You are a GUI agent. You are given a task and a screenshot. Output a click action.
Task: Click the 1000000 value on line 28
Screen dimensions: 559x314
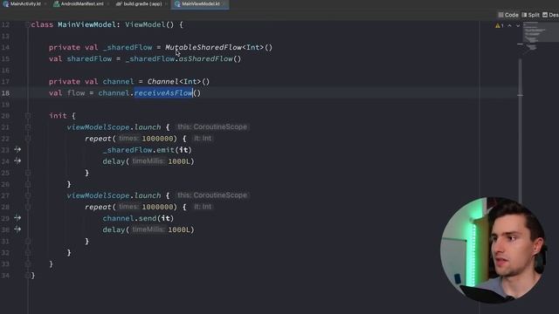tap(157, 207)
